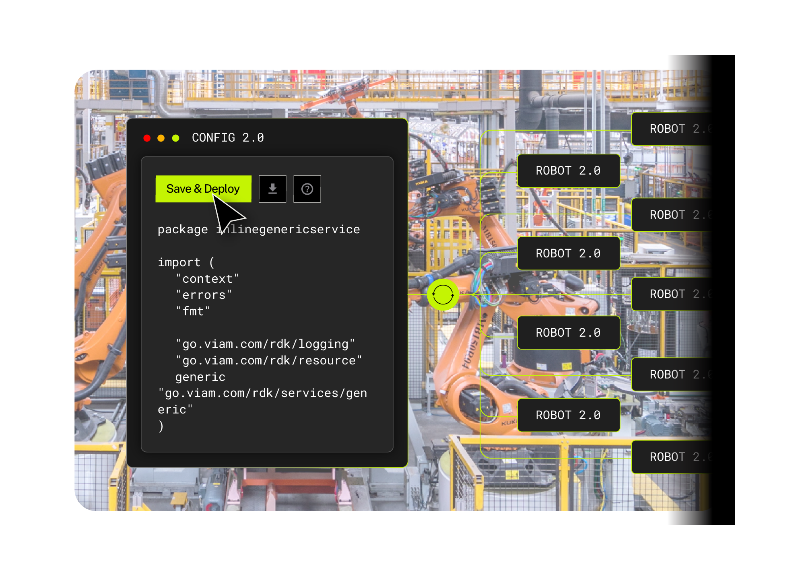Screen dimensions: 810x580
Task: Click the go.viam.com/rdk/logging import line
Action: pos(265,344)
